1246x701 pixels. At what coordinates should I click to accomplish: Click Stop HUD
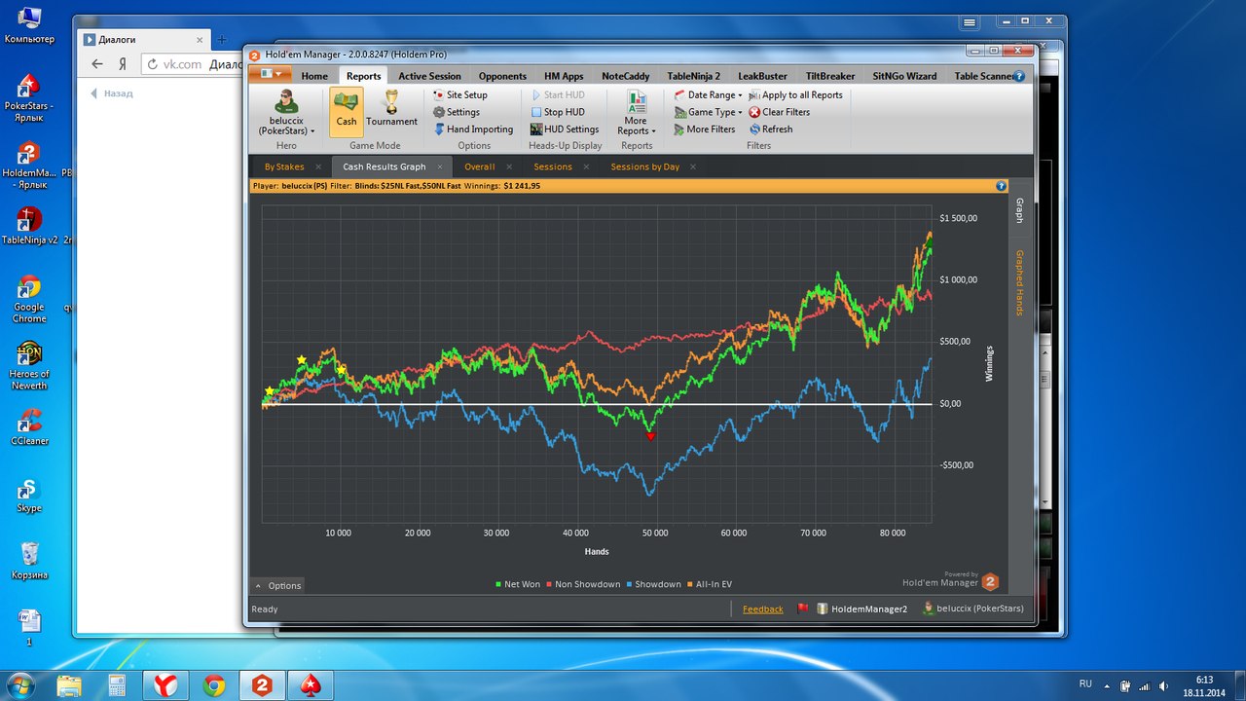pos(557,112)
